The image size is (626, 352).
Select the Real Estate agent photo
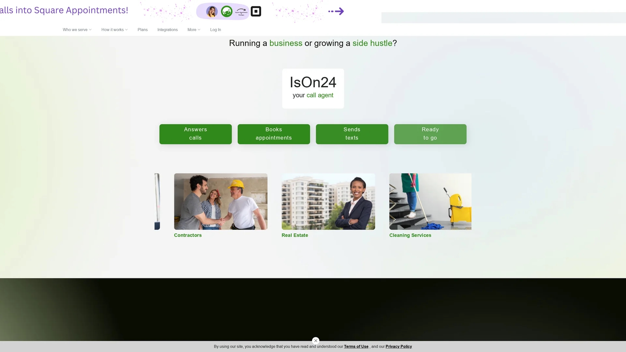pyautogui.click(x=328, y=201)
